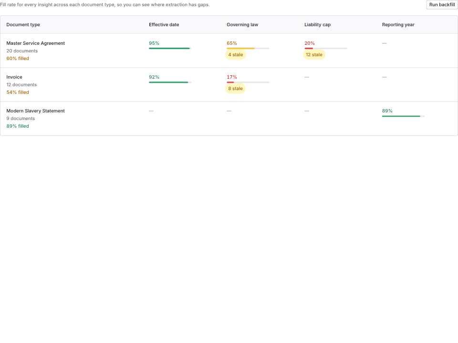Click the 20% red progress bar
Viewport: 458px width, 343px height.
point(326,49)
